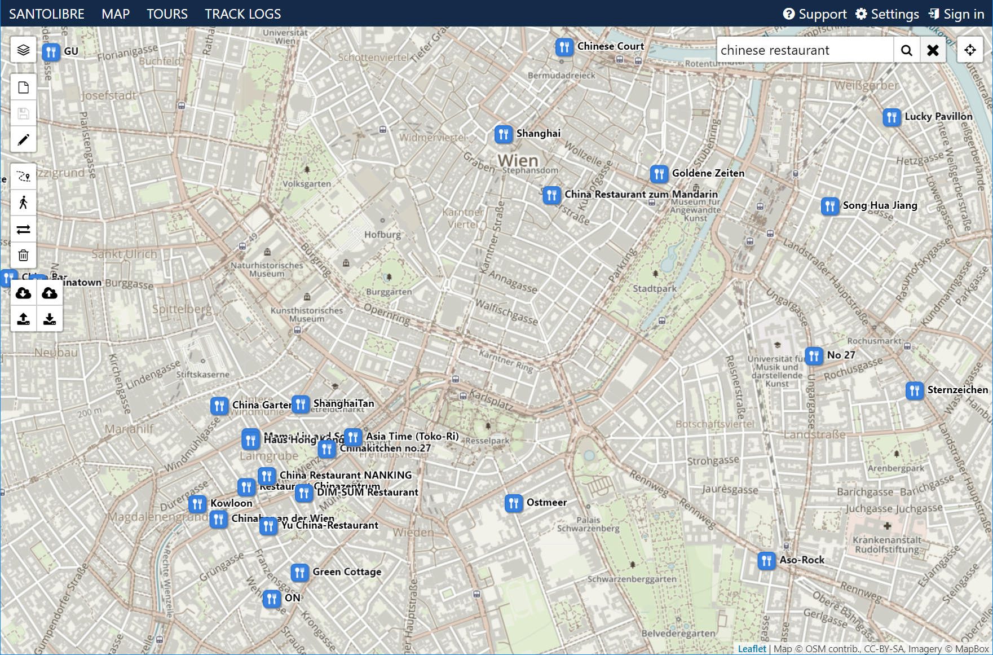993x655 pixels.
Task: Click the disabled save tour icon
Action: [23, 113]
